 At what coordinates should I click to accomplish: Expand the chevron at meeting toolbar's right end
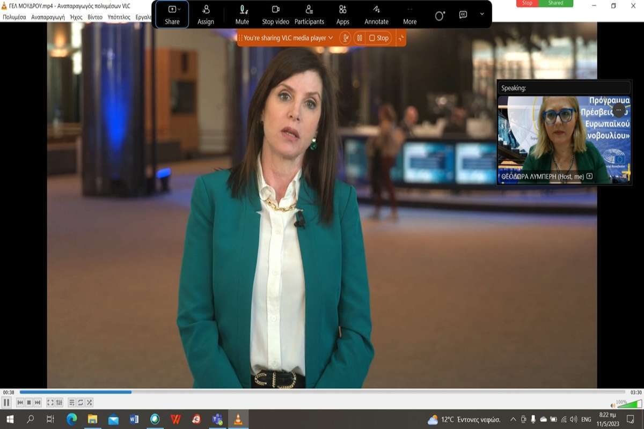click(x=482, y=14)
